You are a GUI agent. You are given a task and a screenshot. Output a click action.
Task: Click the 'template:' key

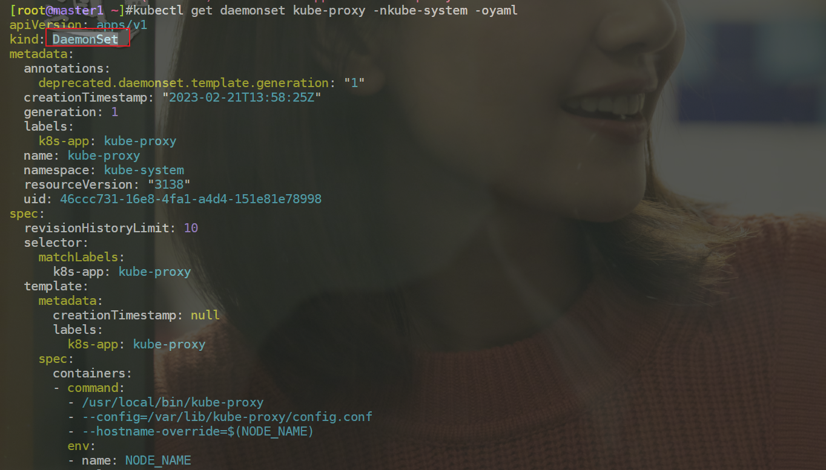(x=56, y=286)
